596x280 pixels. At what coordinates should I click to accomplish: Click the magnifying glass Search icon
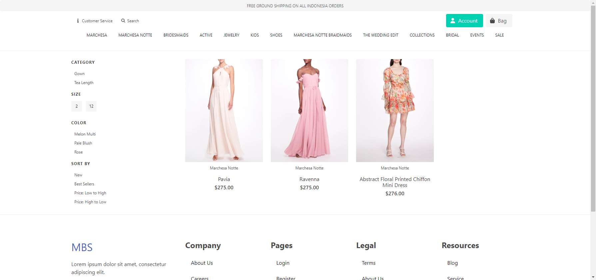123,21
